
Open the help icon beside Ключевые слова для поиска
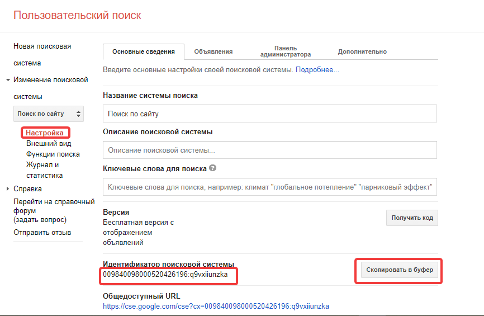coord(213,168)
